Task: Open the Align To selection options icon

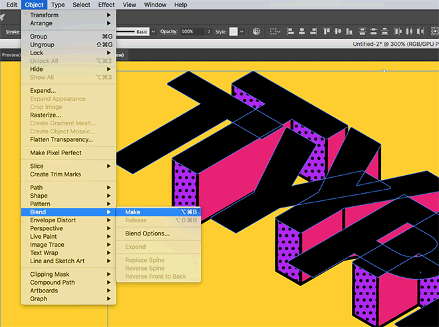Action: [x=278, y=31]
